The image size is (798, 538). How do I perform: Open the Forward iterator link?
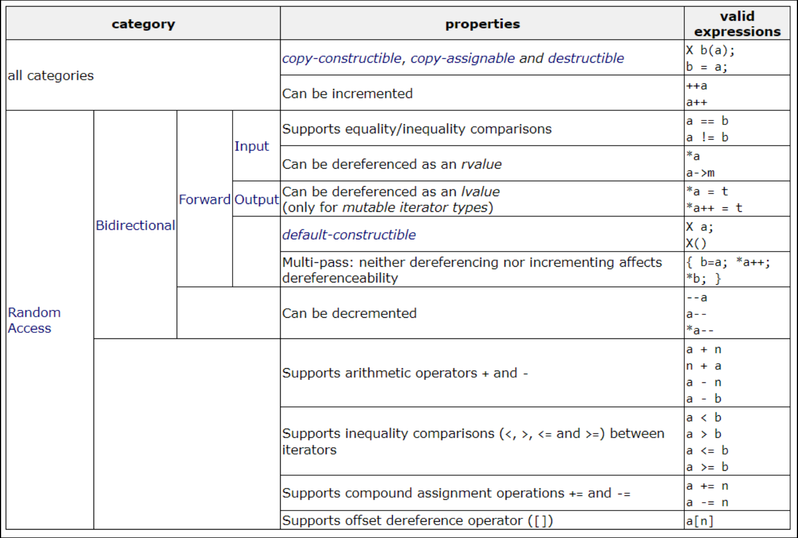point(205,200)
